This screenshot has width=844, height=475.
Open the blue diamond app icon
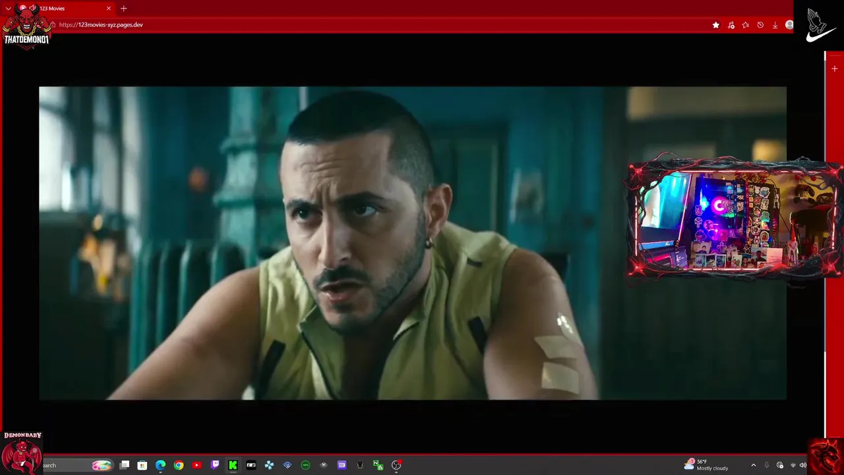tap(287, 465)
